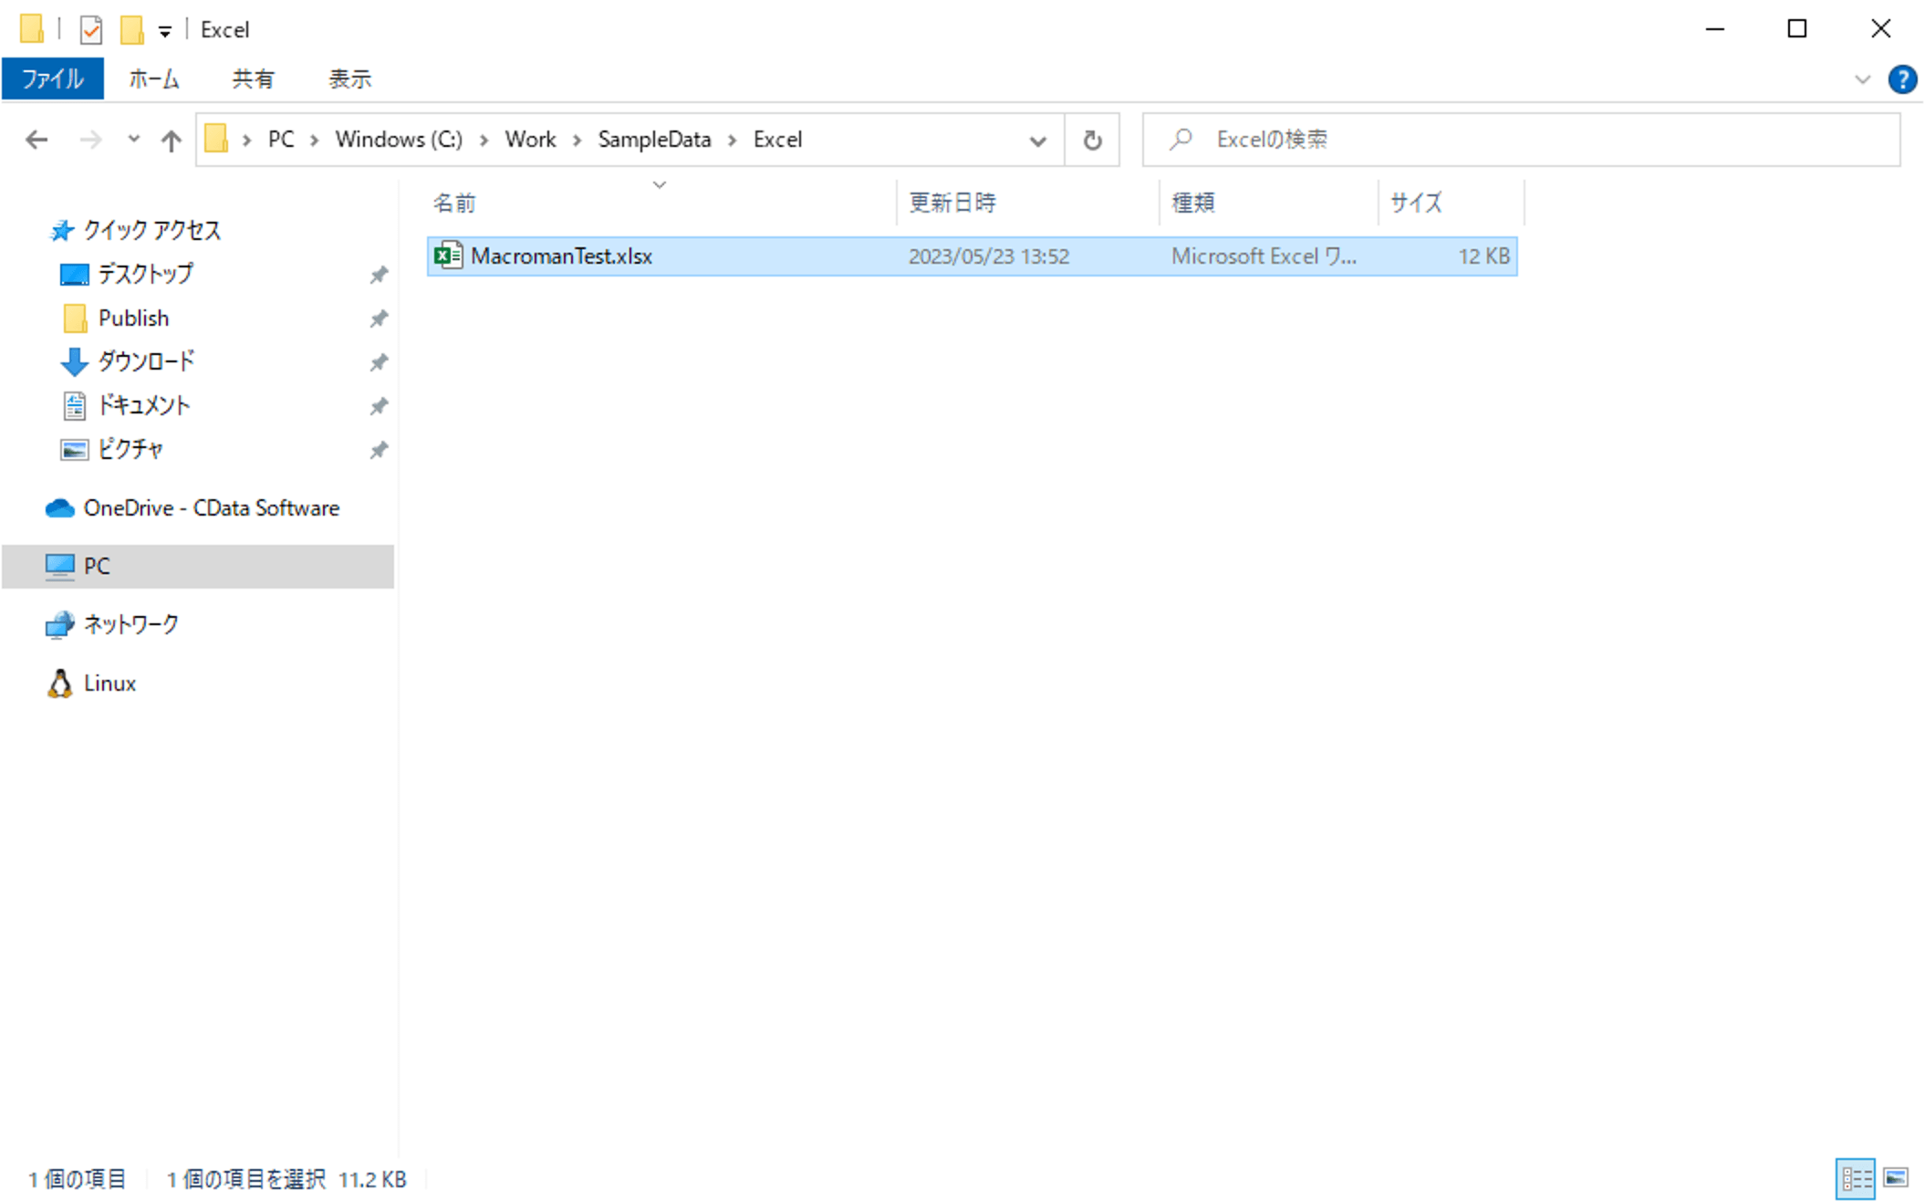The height and width of the screenshot is (1201, 1925).
Task: Open the recent locations dropdown arrow
Action: tap(133, 140)
